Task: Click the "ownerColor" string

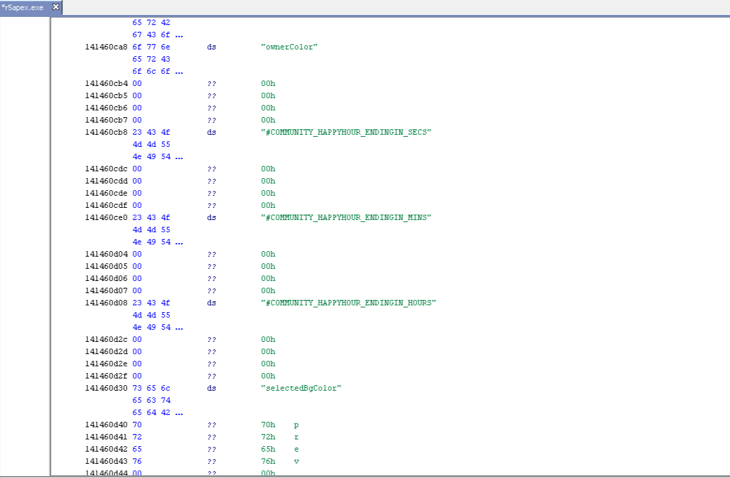Action: pos(289,47)
